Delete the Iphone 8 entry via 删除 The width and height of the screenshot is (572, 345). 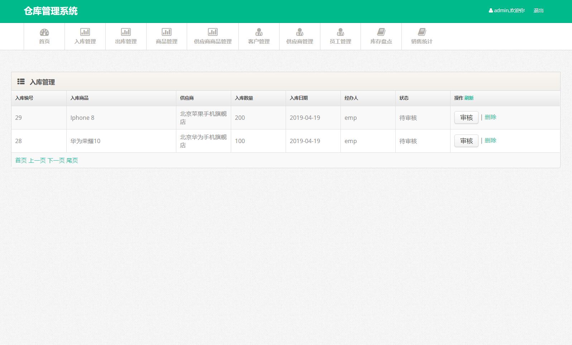pyautogui.click(x=490, y=117)
